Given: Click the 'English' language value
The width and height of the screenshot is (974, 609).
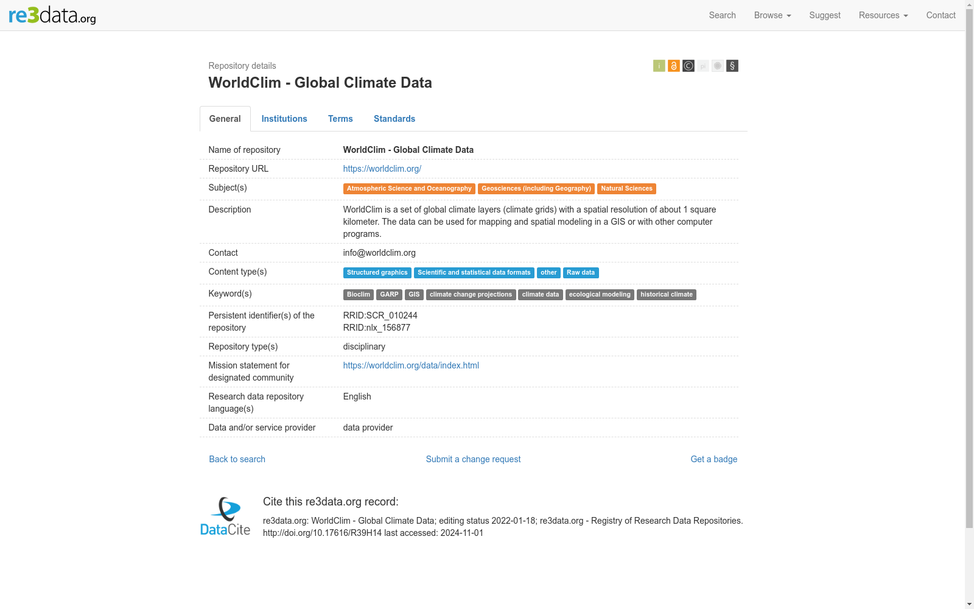Looking at the screenshot, I should pos(357,396).
